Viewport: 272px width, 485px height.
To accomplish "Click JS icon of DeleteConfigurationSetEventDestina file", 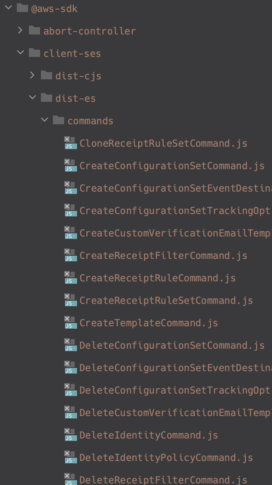I will point(70,368).
